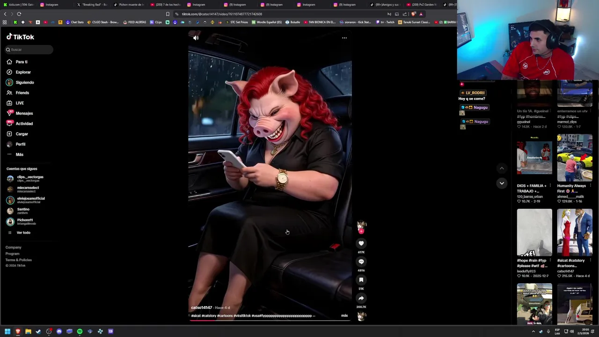Expand the caption with más

pyautogui.click(x=344, y=315)
